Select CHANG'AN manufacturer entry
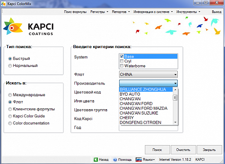This screenshot has width=225, height=164. point(146,99)
